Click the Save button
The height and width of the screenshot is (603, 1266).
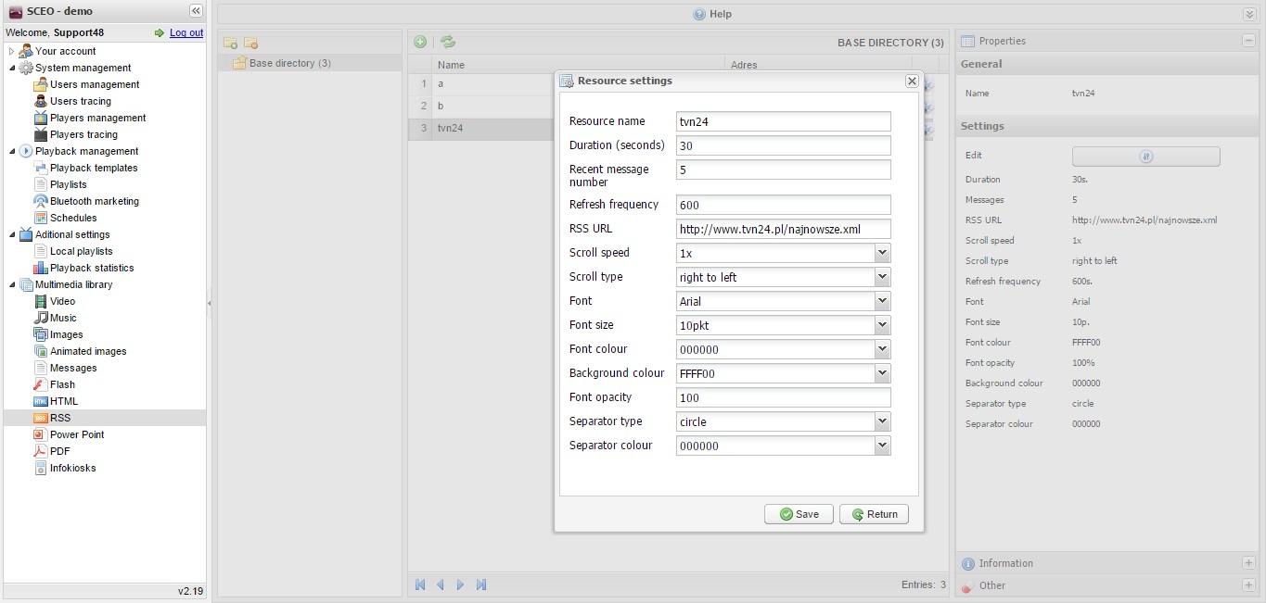799,514
